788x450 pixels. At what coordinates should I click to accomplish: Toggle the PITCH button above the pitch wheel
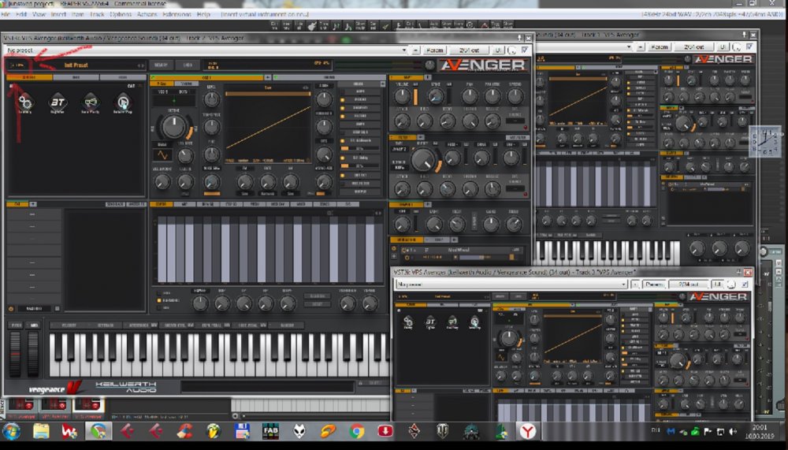pos(16,325)
